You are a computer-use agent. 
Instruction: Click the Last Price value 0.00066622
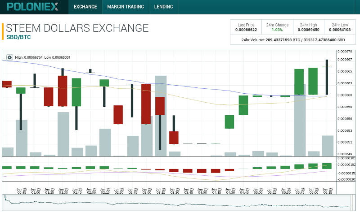[x=246, y=30]
